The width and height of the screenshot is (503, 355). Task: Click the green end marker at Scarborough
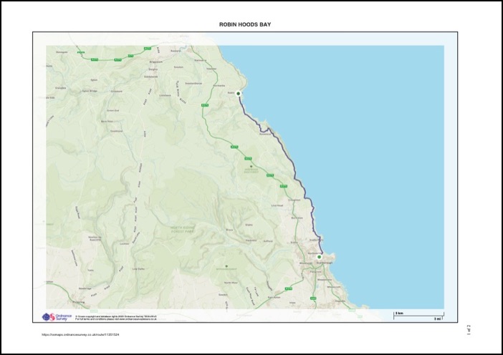click(319, 257)
